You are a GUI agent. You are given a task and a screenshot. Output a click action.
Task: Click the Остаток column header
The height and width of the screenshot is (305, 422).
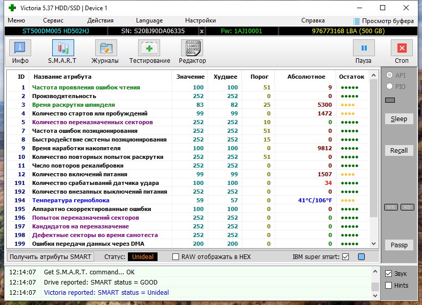tap(351, 77)
